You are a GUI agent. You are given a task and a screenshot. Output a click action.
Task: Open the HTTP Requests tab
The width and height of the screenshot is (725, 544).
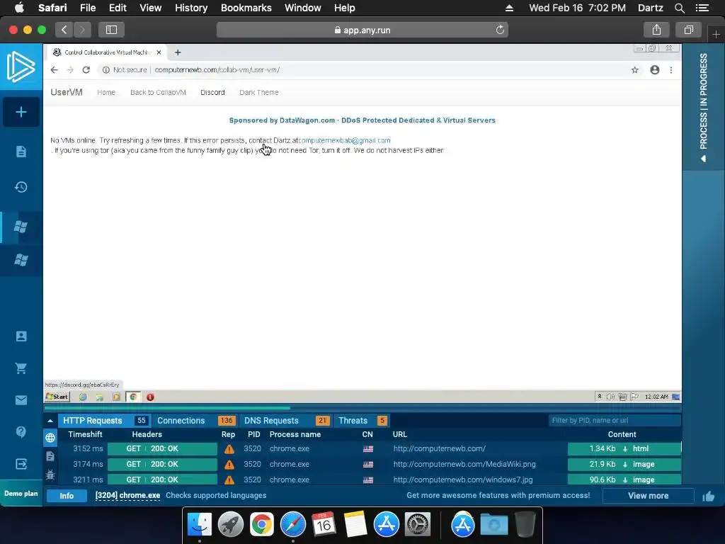pyautogui.click(x=103, y=421)
